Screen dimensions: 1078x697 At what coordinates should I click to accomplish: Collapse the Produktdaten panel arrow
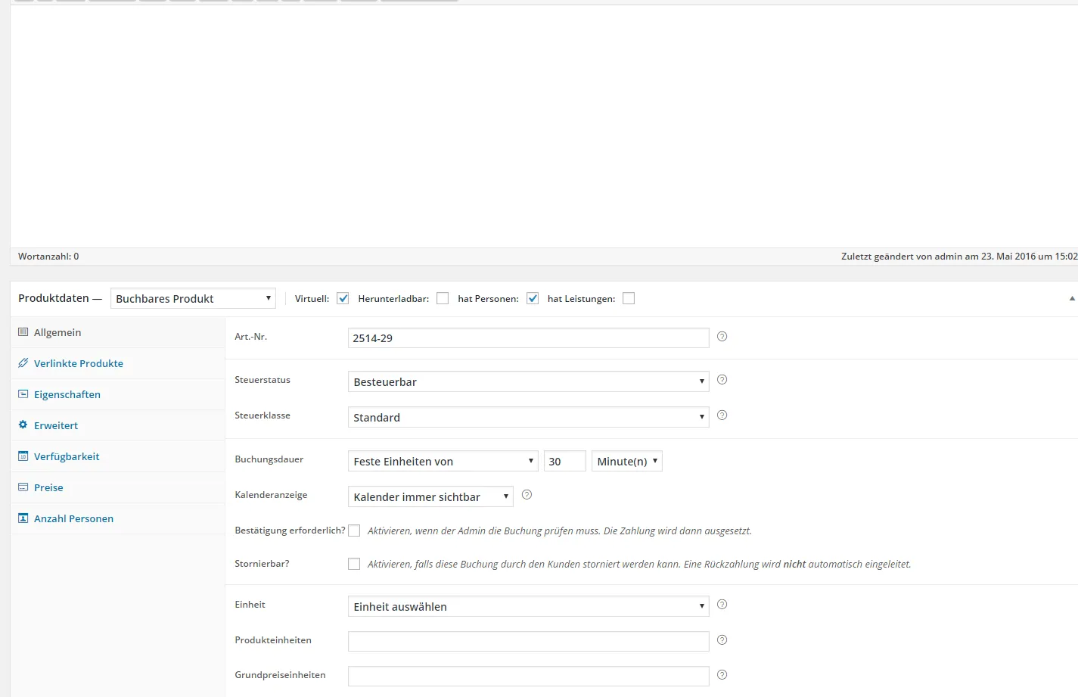[x=1072, y=298]
